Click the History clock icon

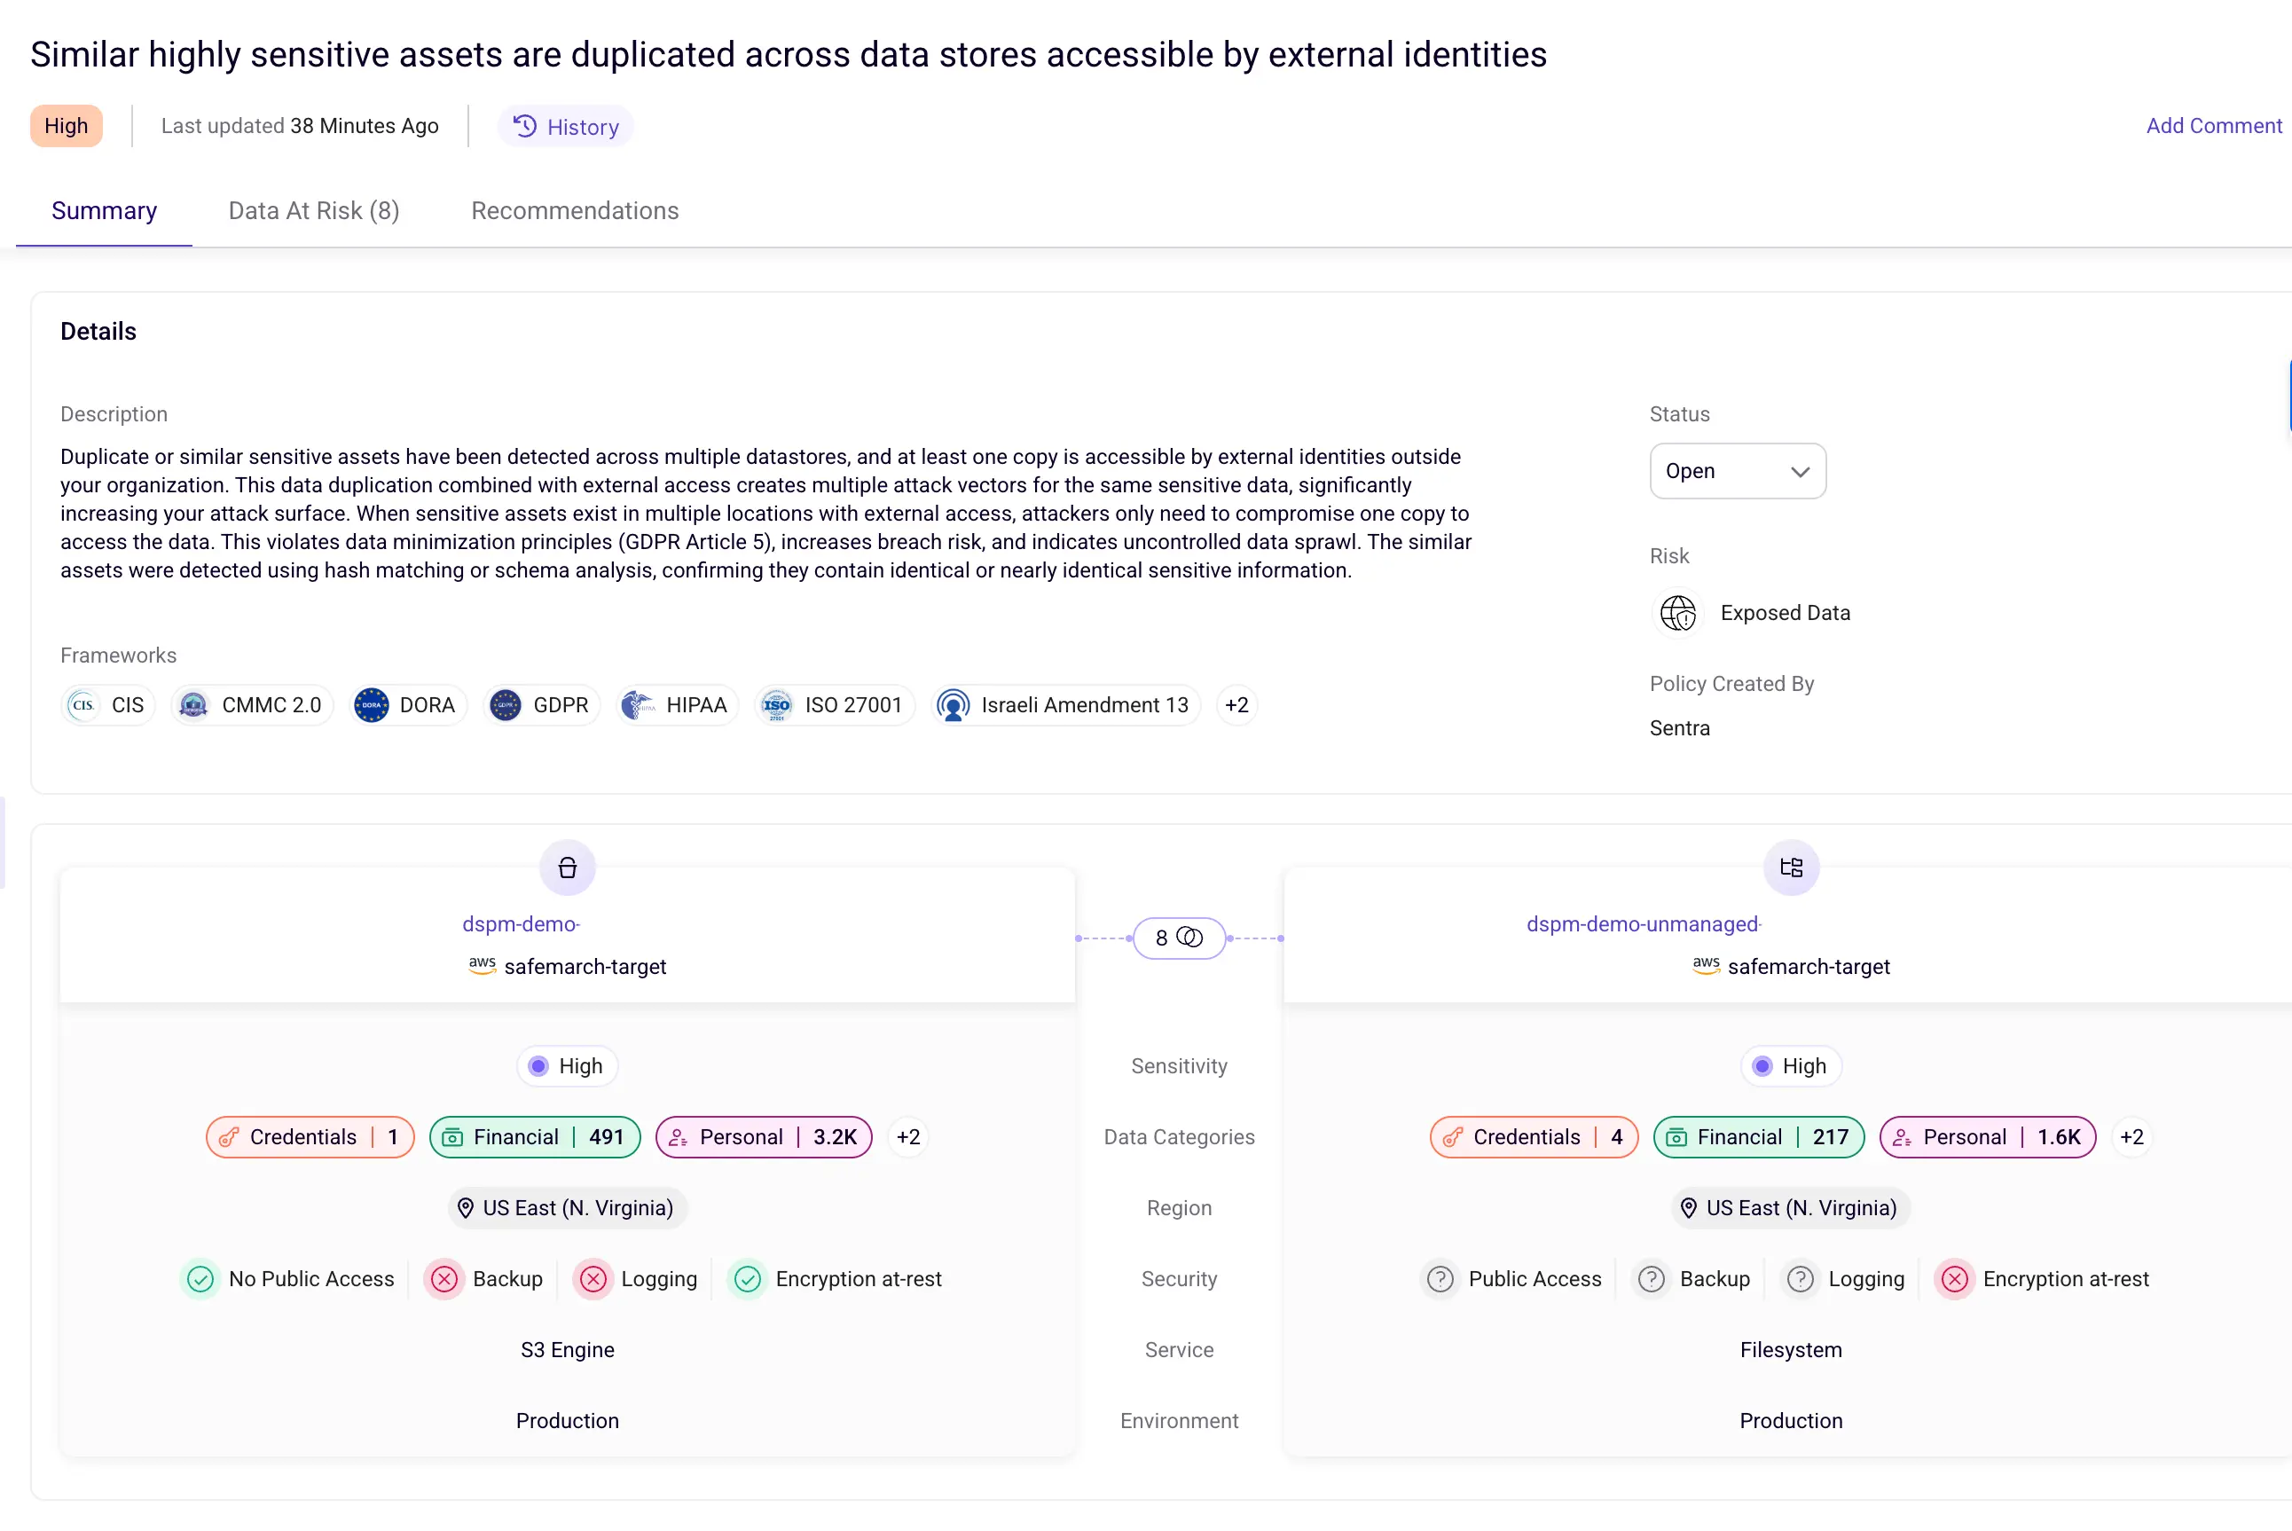coord(524,125)
